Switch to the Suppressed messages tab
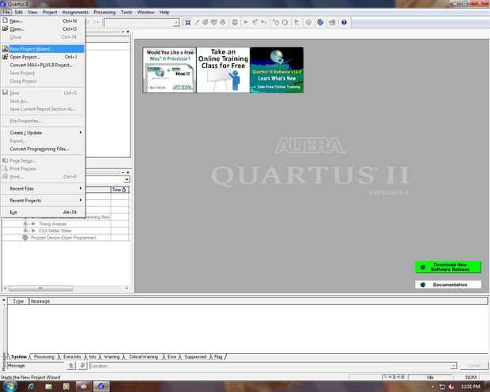Screen dimensions: 490x392 pos(195,356)
